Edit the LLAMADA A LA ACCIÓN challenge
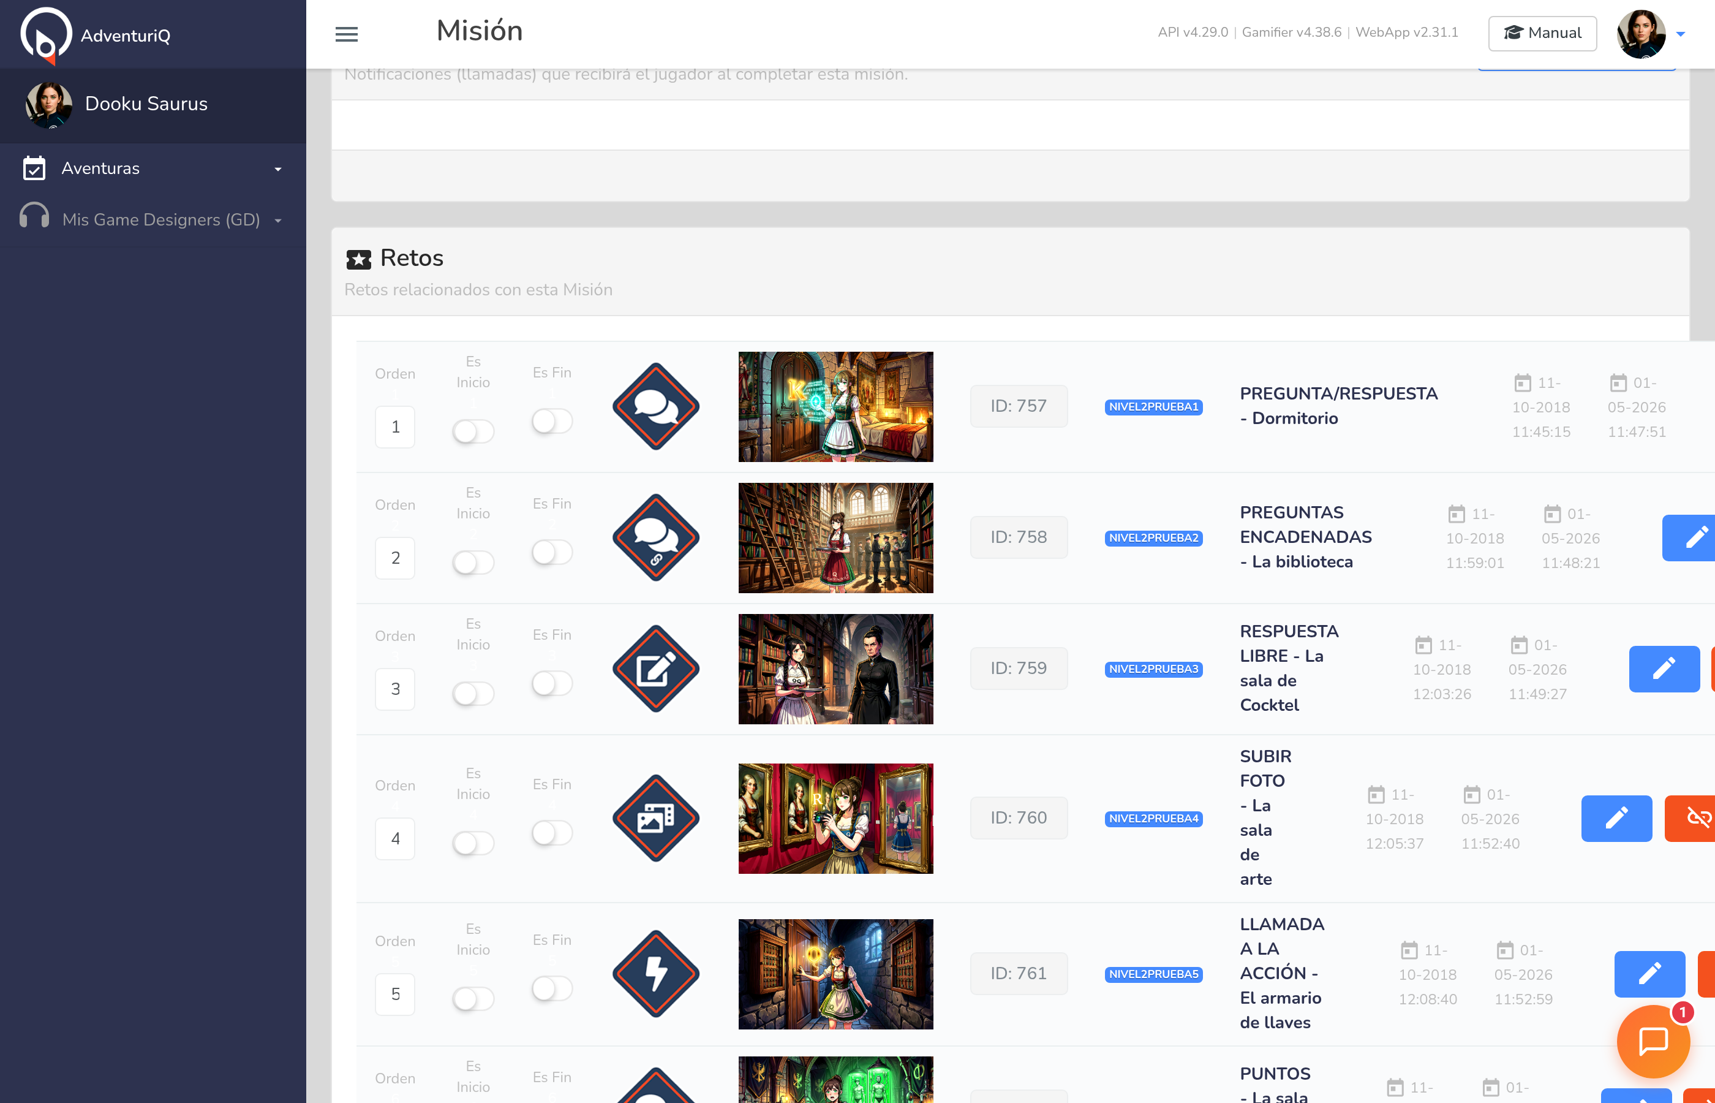Viewport: 1715px width, 1103px height. tap(1649, 973)
